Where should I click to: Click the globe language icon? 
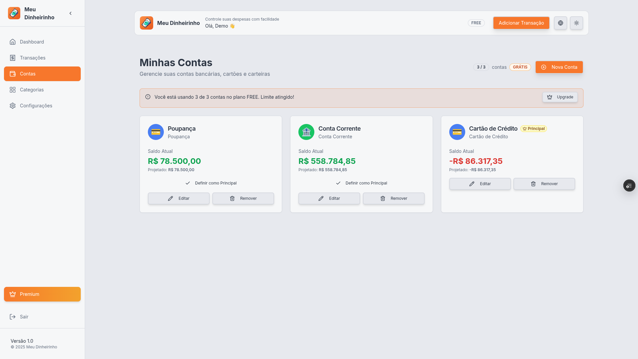(x=560, y=23)
